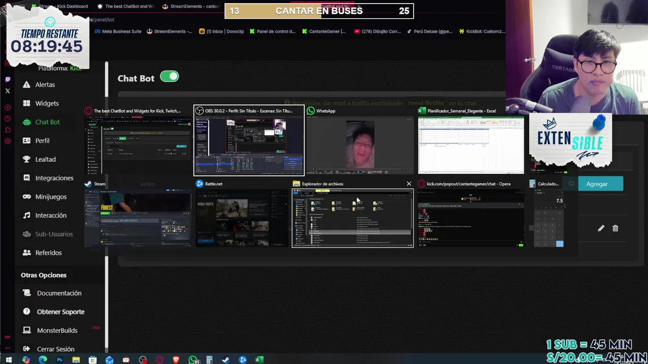The width and height of the screenshot is (648, 364).
Task: Switch to the OBS 30.0.2 window thumbnail
Action: 249,141
